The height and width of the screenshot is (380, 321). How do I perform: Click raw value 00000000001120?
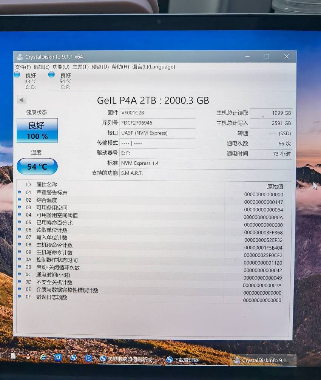click(263, 263)
